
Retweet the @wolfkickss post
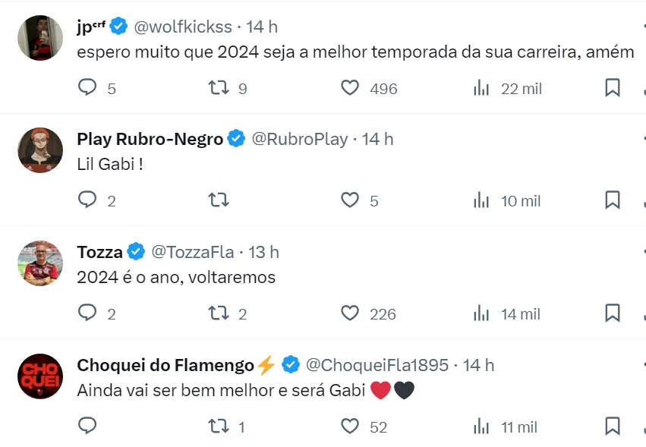click(x=219, y=88)
